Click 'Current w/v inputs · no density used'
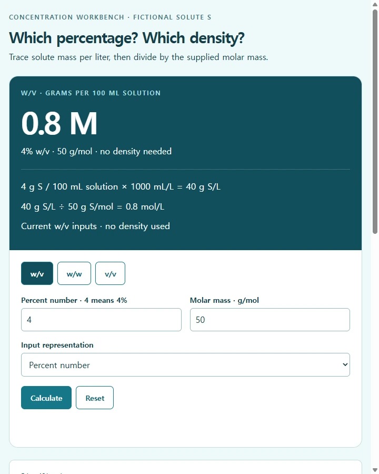This screenshot has height=474, width=379. point(95,226)
